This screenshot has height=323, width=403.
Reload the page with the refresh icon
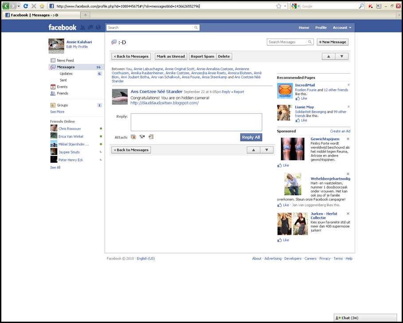[26, 6]
